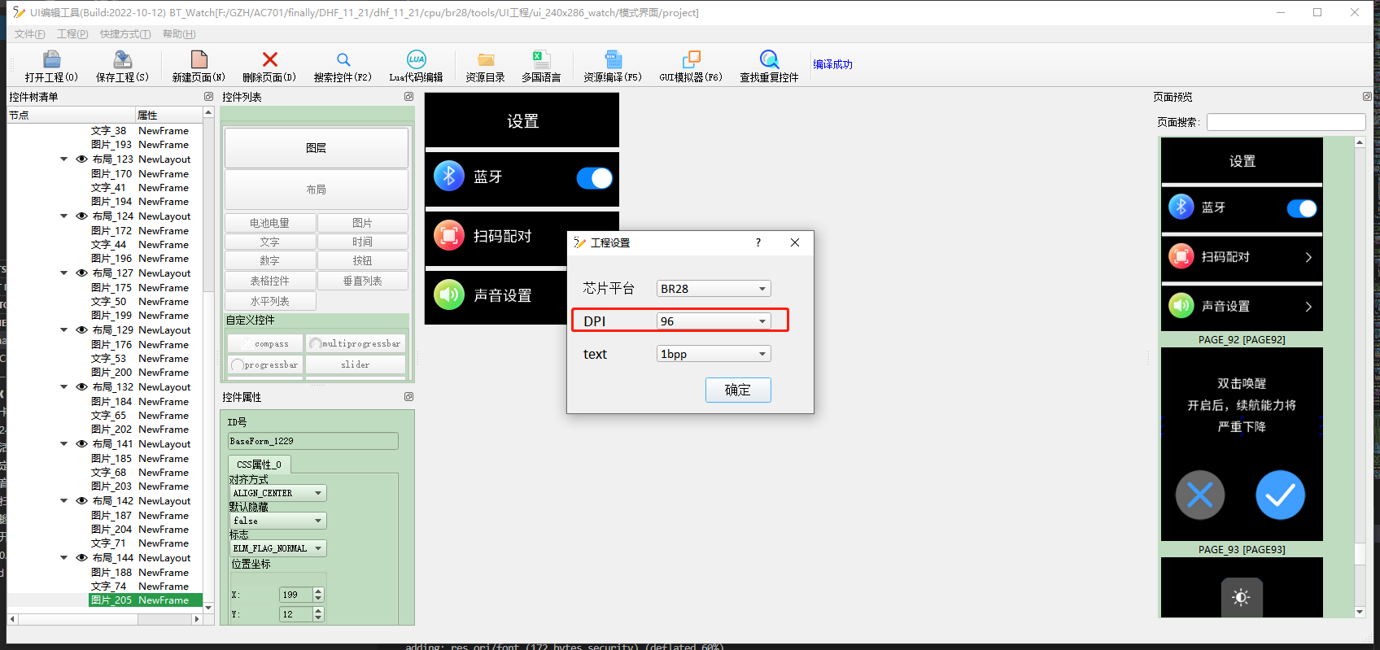Add the multiprogressbar custom control
This screenshot has width=1380, height=650.
coord(356,343)
